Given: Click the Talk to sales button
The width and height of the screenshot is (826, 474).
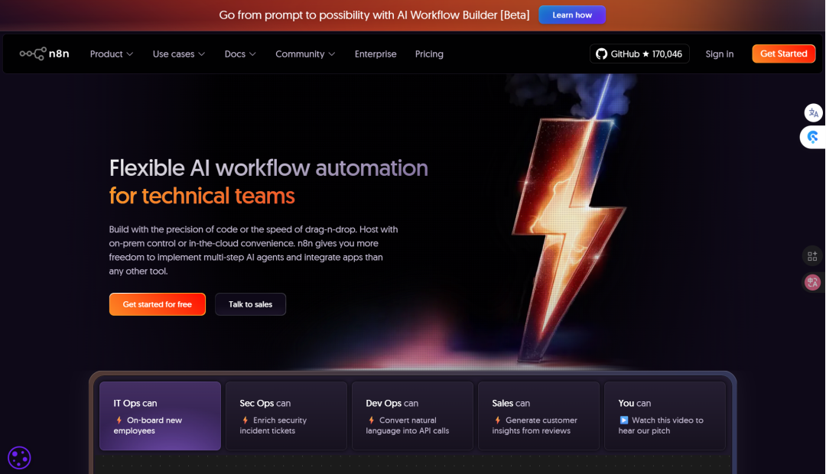Looking at the screenshot, I should point(250,304).
